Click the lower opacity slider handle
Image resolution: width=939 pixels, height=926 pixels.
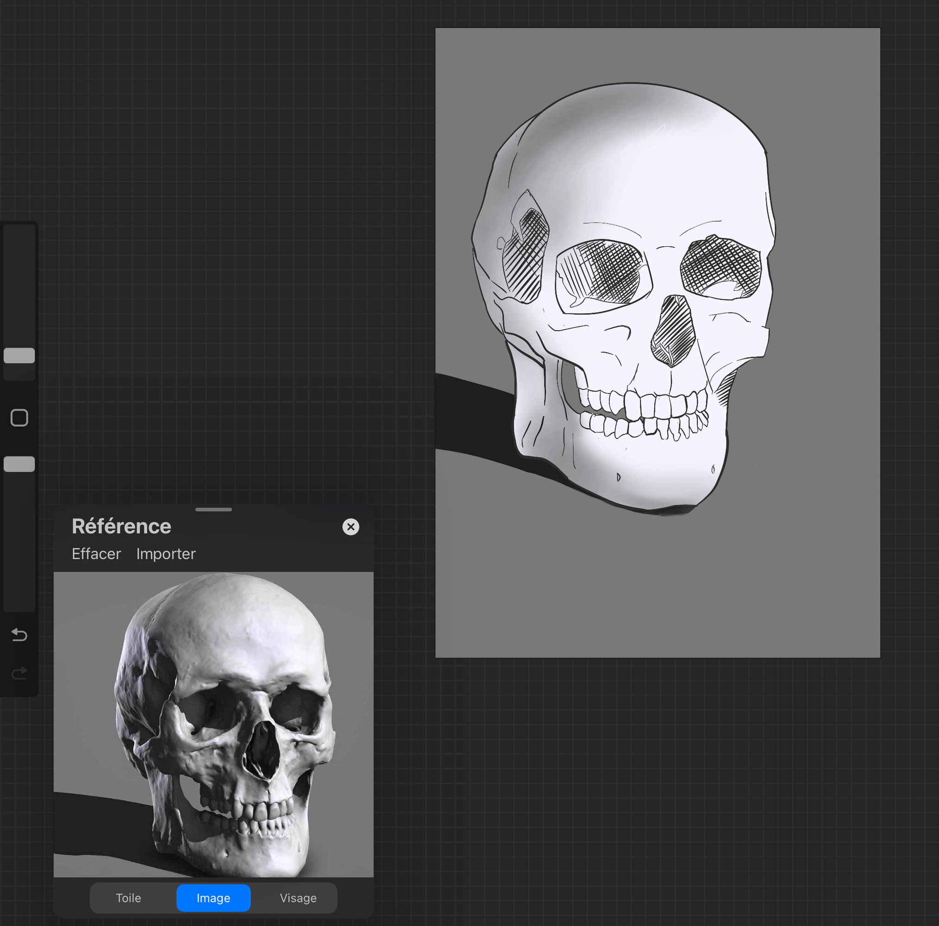19,464
